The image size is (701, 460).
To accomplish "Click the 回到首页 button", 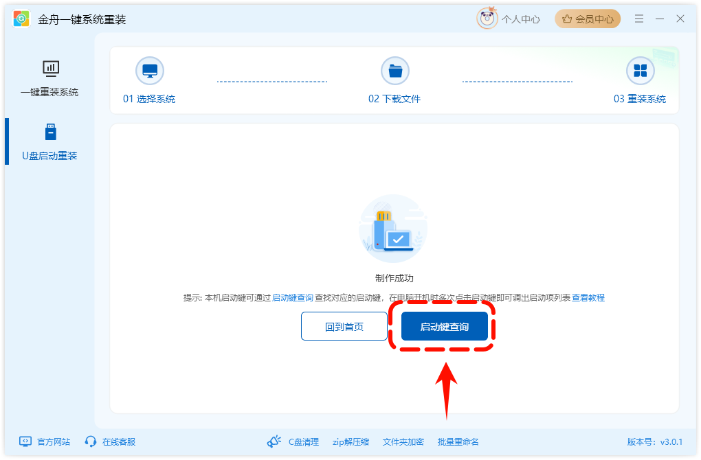I will [344, 327].
